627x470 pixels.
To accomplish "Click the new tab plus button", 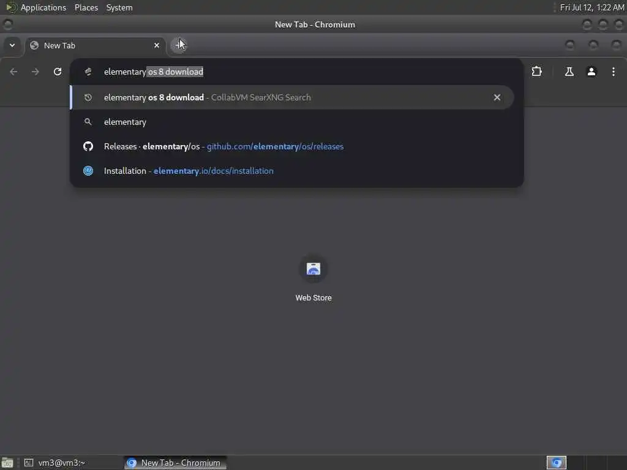I will pyautogui.click(x=178, y=45).
